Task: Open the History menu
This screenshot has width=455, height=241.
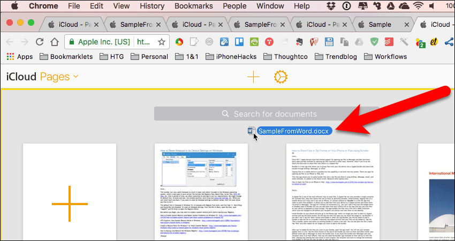Action: pyautogui.click(x=152, y=6)
